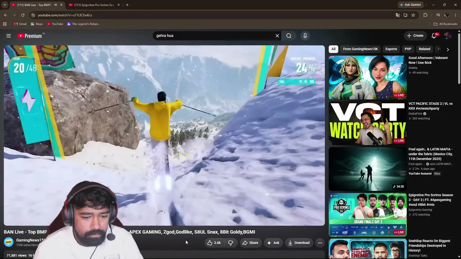Ask about this video
This screenshot has width=461, height=259.
[273, 243]
